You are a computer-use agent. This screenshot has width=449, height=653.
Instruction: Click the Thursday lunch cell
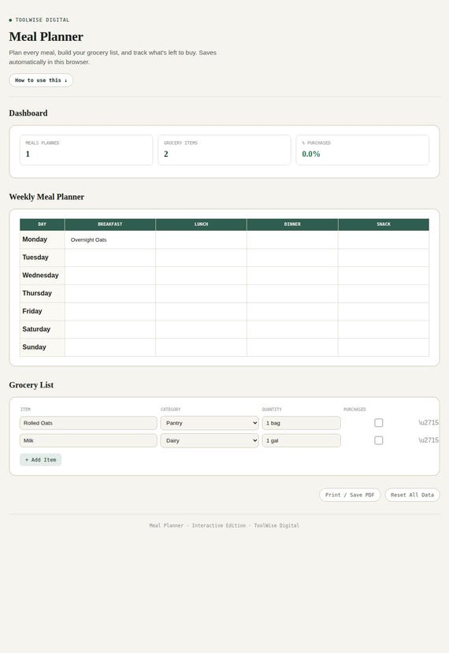point(201,294)
